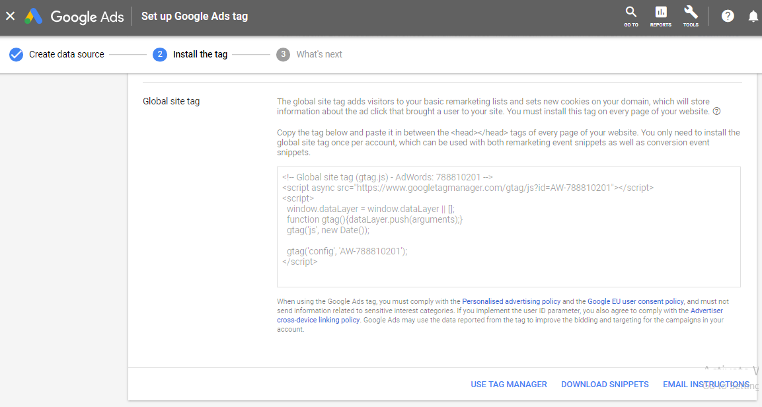Screen dimensions: 762x407
Task: Click the step 2 circle icon
Action: [x=159, y=54]
